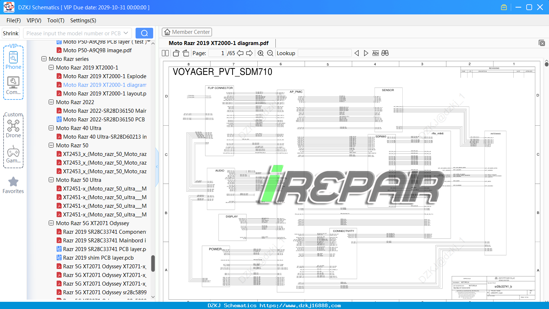549x309 pixels.
Task: Open the File(F) menu
Action: 14,21
